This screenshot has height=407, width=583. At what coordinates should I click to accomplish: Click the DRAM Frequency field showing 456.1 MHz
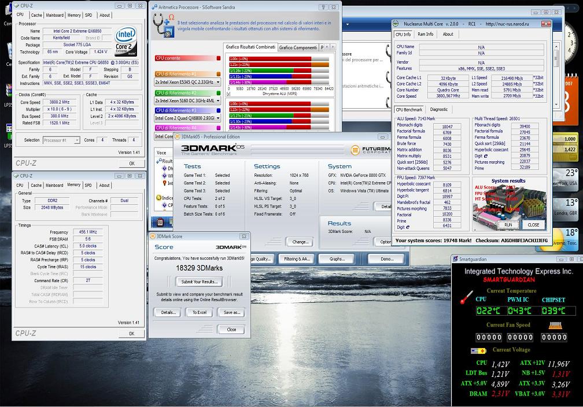[88, 232]
